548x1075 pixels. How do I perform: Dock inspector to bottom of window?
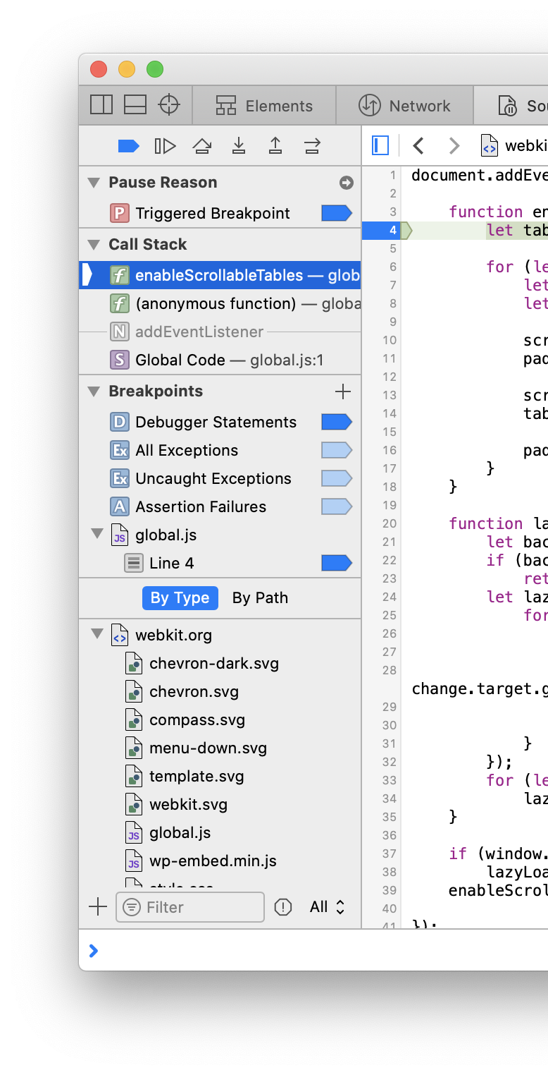[135, 105]
